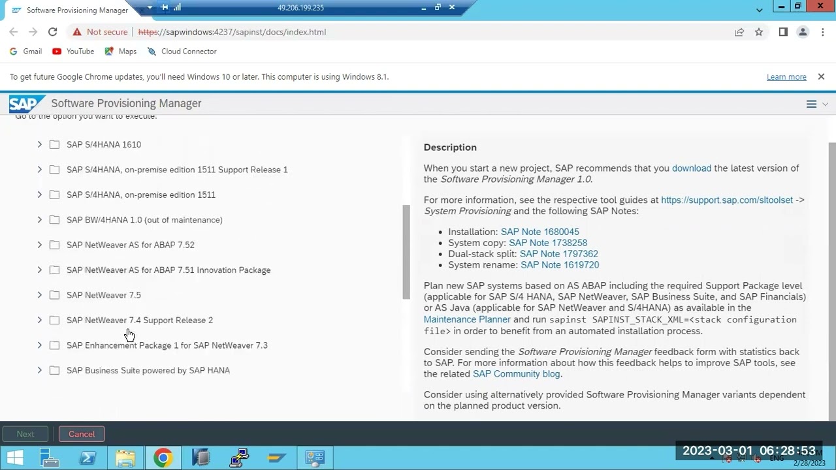
Task: Click the share page icon in address bar
Action: pyautogui.click(x=739, y=32)
